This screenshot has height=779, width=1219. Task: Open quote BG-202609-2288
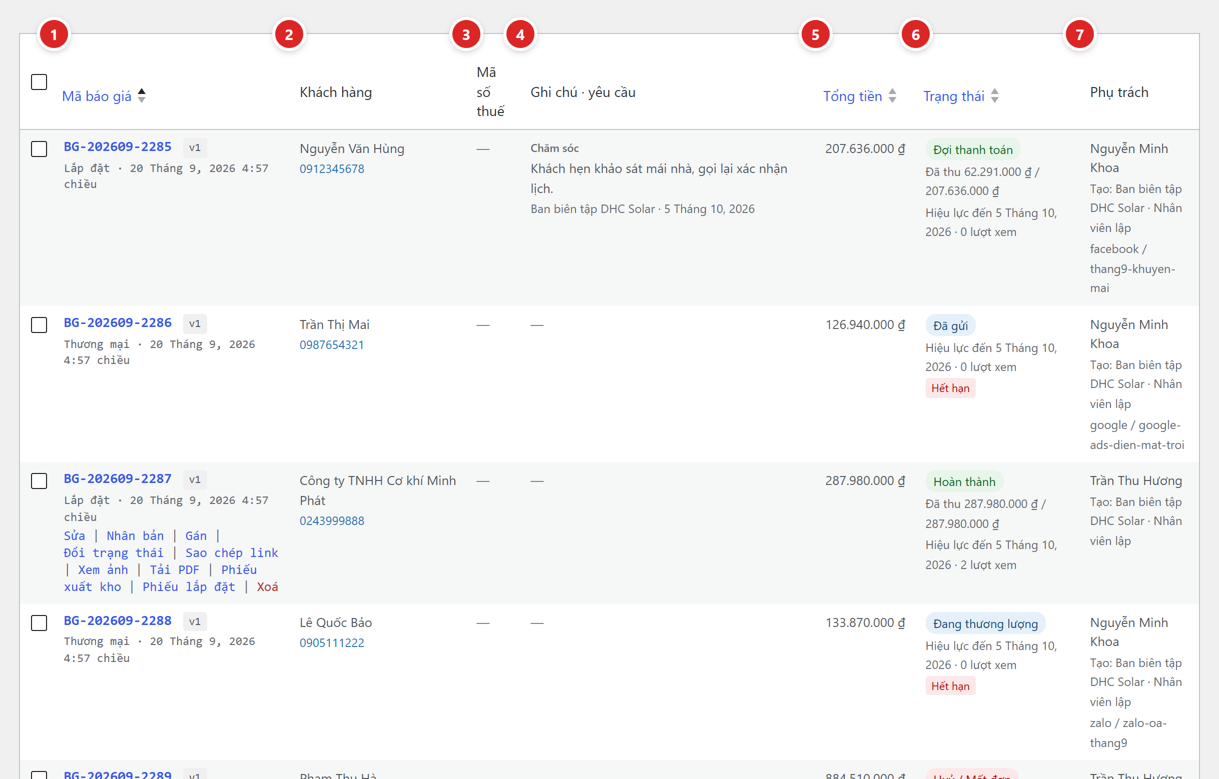(118, 620)
